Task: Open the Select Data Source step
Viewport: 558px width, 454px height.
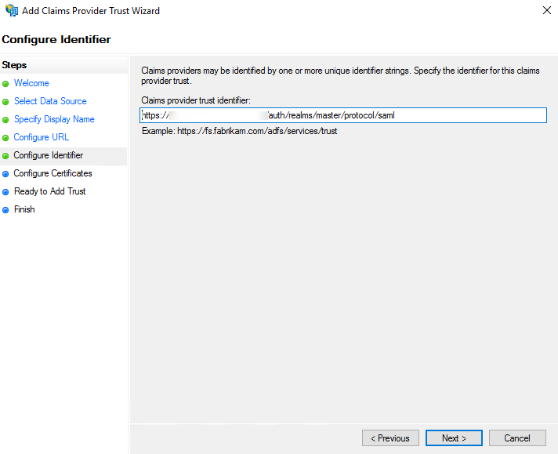Action: 50,101
